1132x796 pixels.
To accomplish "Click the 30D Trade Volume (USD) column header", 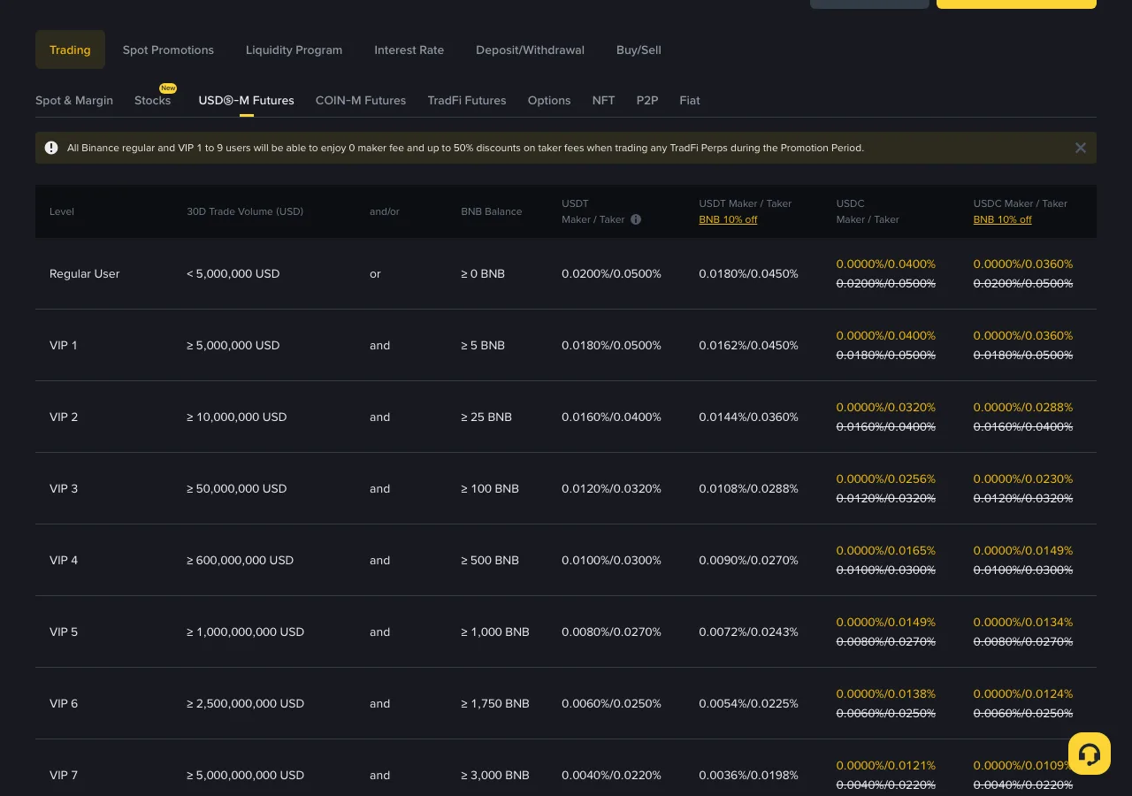I will point(245,211).
